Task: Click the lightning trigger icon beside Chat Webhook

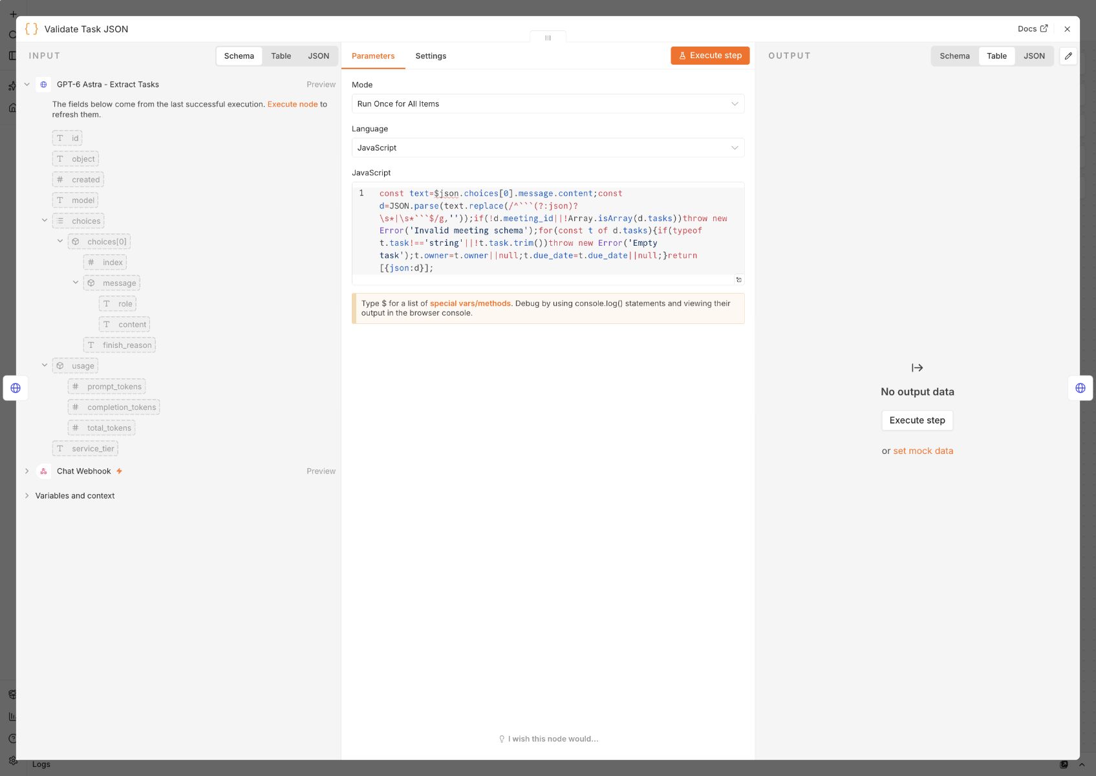Action: pos(119,471)
